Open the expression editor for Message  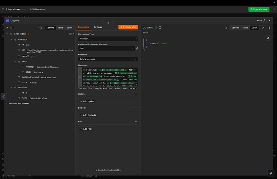[x=136, y=85]
